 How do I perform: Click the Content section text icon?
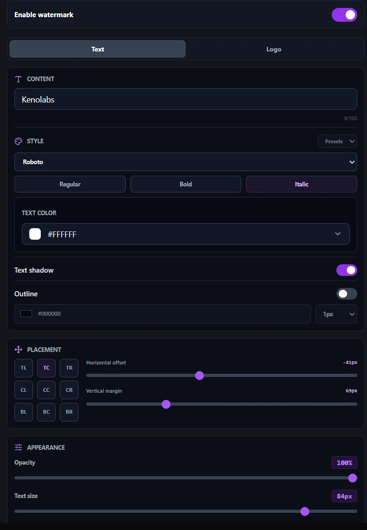(x=18, y=79)
